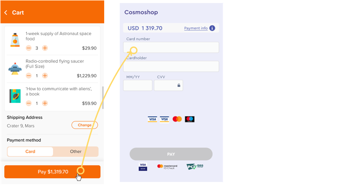
Task: Increase aliens book quantity
Action: pyautogui.click(x=45, y=103)
